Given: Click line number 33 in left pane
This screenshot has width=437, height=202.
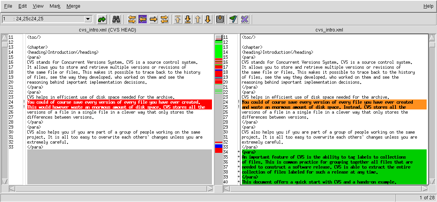Looking at the screenshot, I should point(11,147).
